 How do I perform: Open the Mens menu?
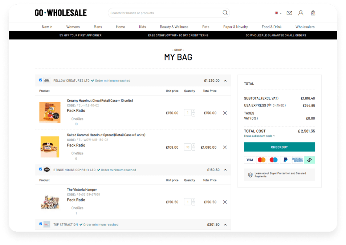pyautogui.click(x=98, y=27)
